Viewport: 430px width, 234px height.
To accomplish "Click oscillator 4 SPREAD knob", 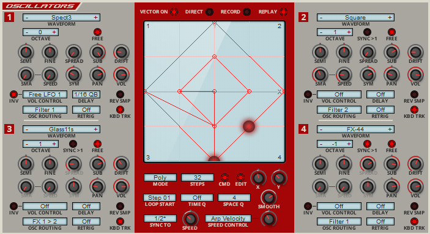I will [368, 164].
